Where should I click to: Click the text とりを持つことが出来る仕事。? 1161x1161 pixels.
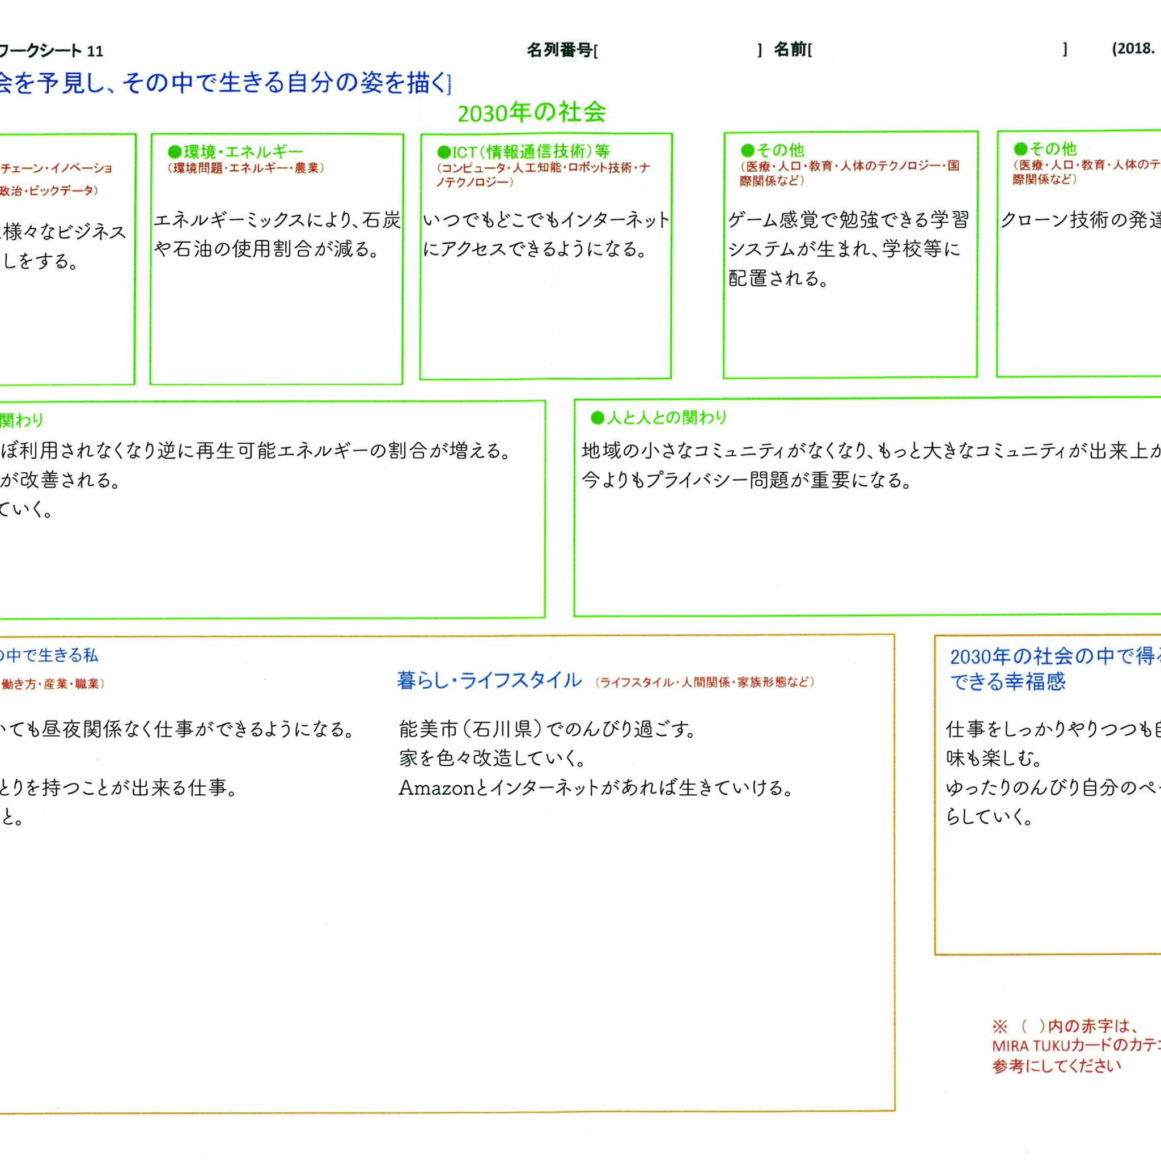click(x=120, y=788)
